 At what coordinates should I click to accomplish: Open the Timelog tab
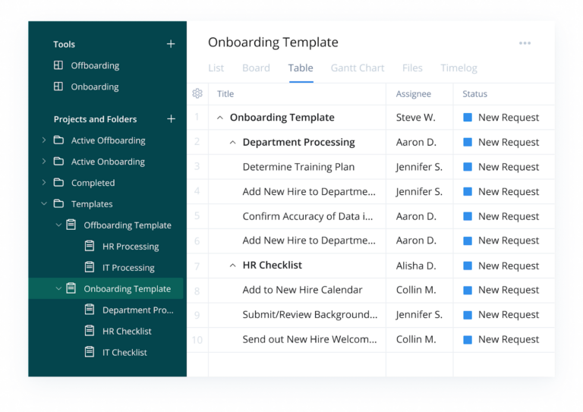(x=459, y=68)
